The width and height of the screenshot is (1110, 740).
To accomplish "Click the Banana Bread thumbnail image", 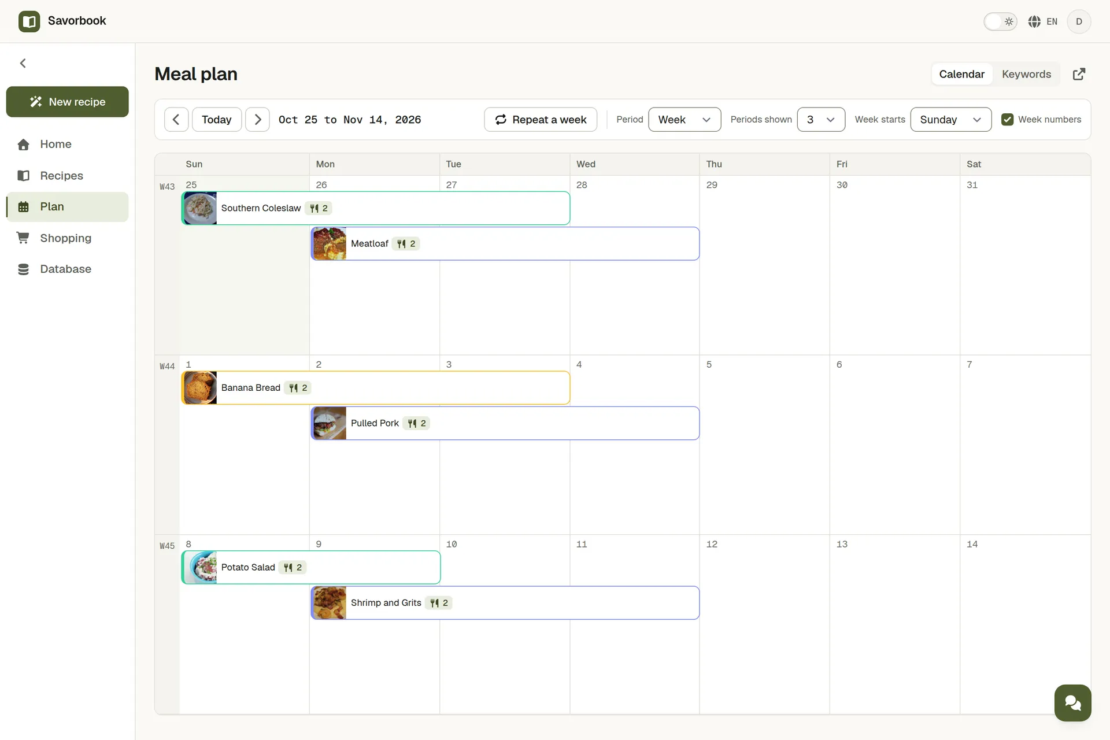I will click(200, 388).
